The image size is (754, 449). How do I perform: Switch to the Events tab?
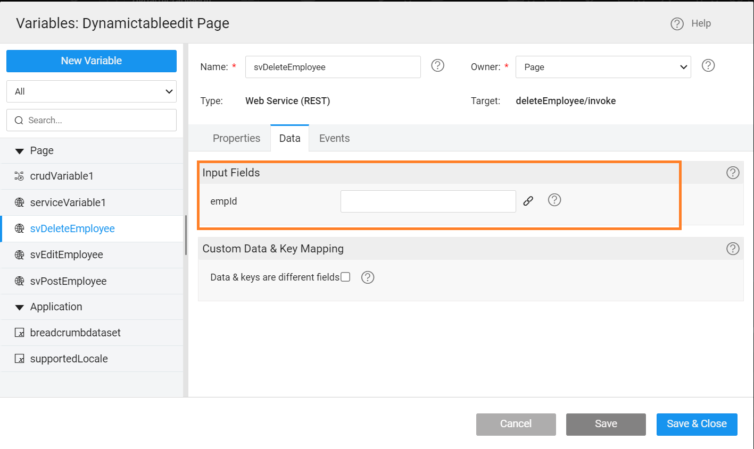tap(334, 138)
